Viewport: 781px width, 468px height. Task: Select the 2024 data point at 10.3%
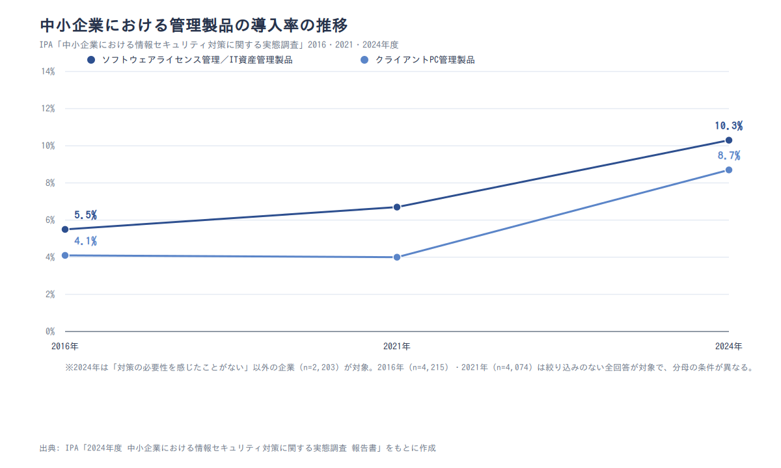click(729, 140)
